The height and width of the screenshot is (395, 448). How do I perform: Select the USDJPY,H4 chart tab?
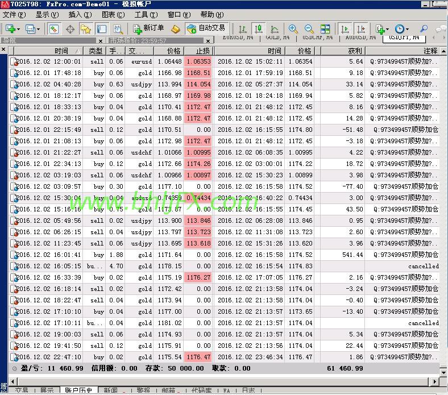(404, 38)
